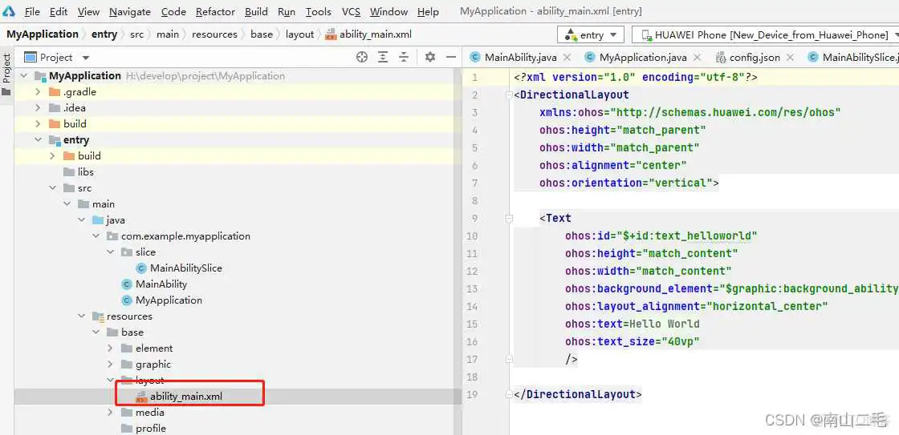This screenshot has width=899, height=435.
Task: Open the HUAWEI Phone device selector dropdown
Action: pyautogui.click(x=765, y=35)
